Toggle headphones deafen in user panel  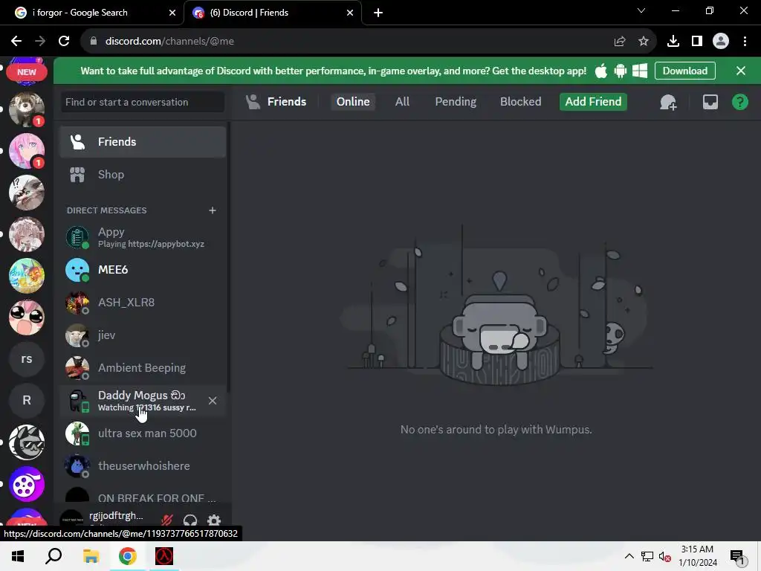coord(190,520)
